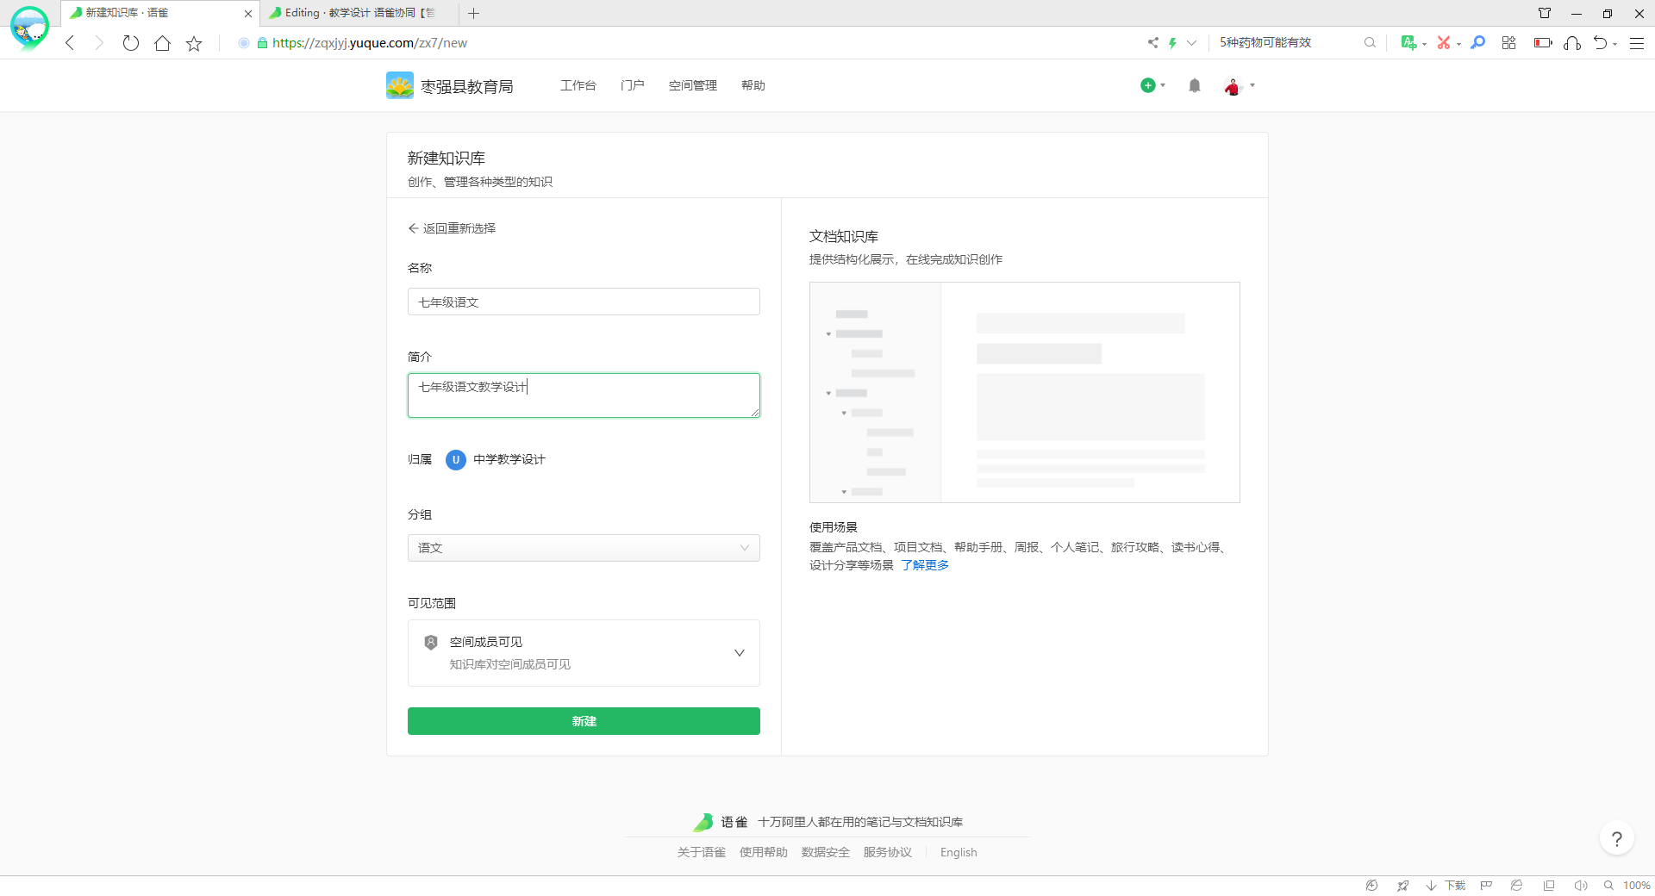
Task: Open the red scissors screenshot tool
Action: coord(1444,42)
